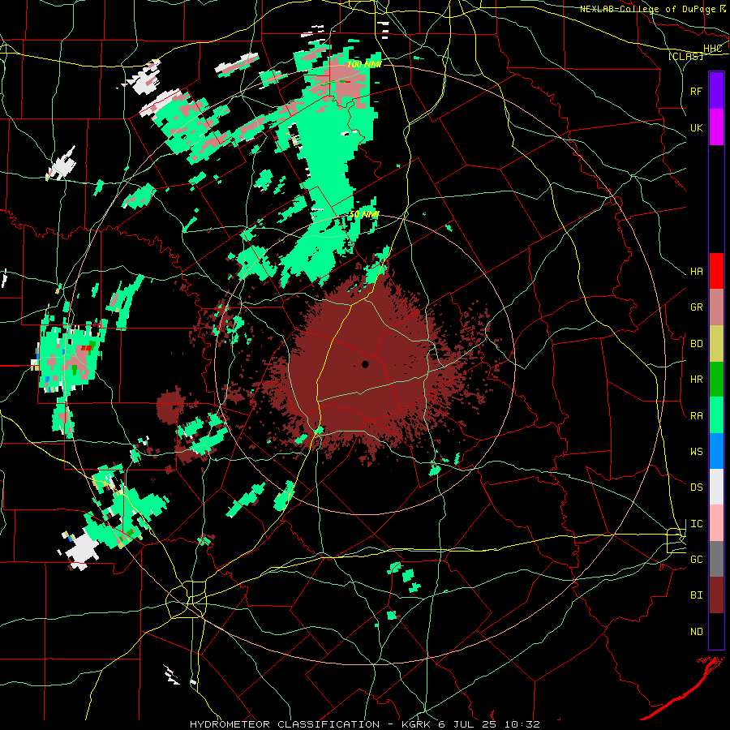Click the HR legend label
The image size is (730, 730).
point(696,380)
